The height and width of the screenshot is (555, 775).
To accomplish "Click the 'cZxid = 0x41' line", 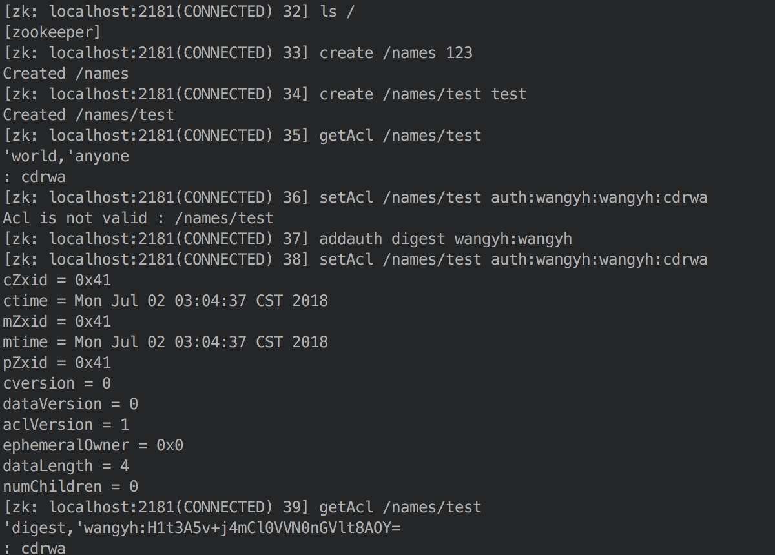I will pos(57,280).
